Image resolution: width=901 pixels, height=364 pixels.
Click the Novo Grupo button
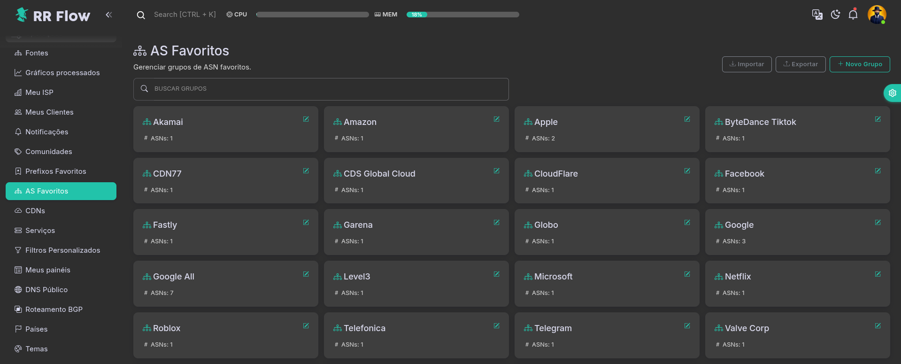tap(859, 64)
